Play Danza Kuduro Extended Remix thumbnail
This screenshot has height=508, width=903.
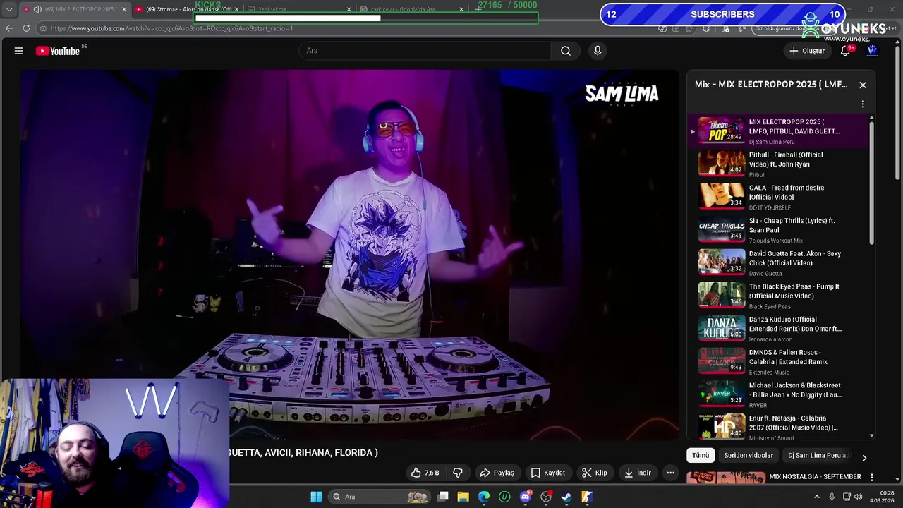point(721,328)
